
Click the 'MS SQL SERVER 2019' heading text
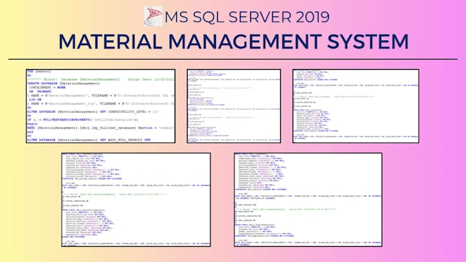(x=247, y=17)
